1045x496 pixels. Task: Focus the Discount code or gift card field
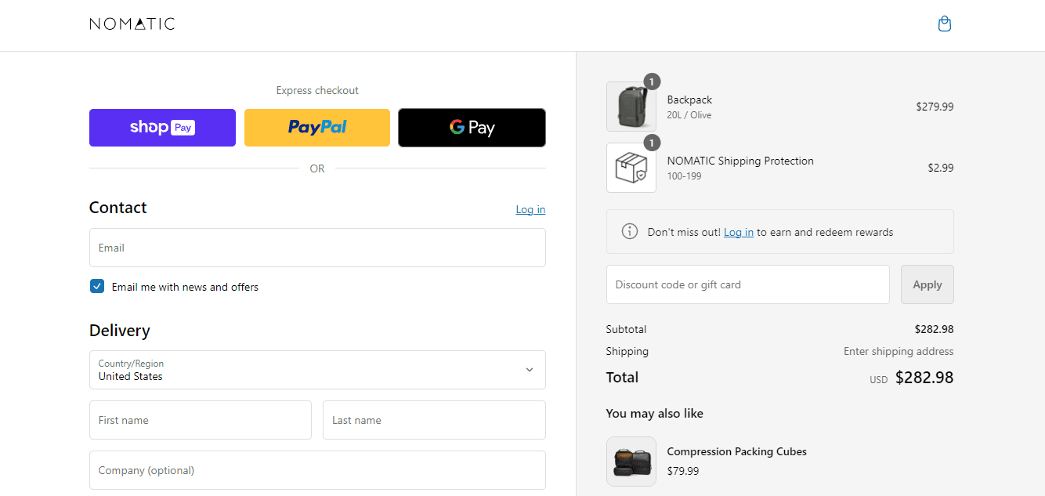pyautogui.click(x=748, y=284)
